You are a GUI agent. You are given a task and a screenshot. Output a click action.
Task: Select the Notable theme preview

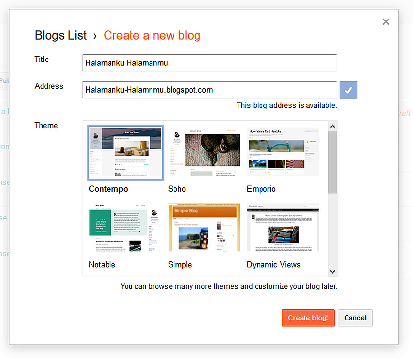125,227
